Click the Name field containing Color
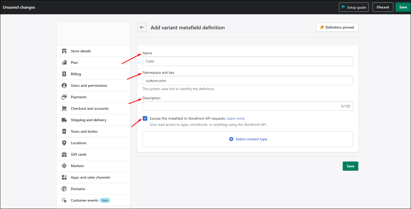This screenshot has width=411, height=209. tap(248, 61)
